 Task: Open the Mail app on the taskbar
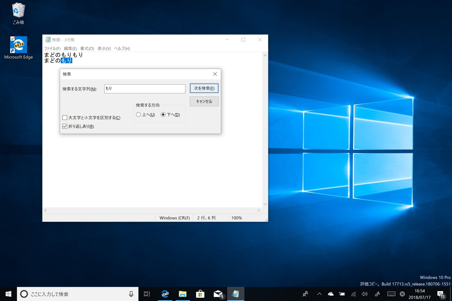218,294
